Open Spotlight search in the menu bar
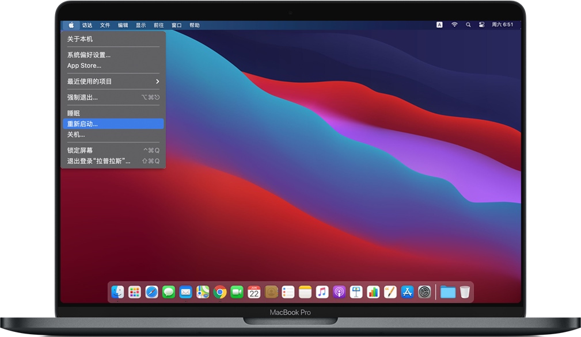581x337 pixels. tap(468, 25)
